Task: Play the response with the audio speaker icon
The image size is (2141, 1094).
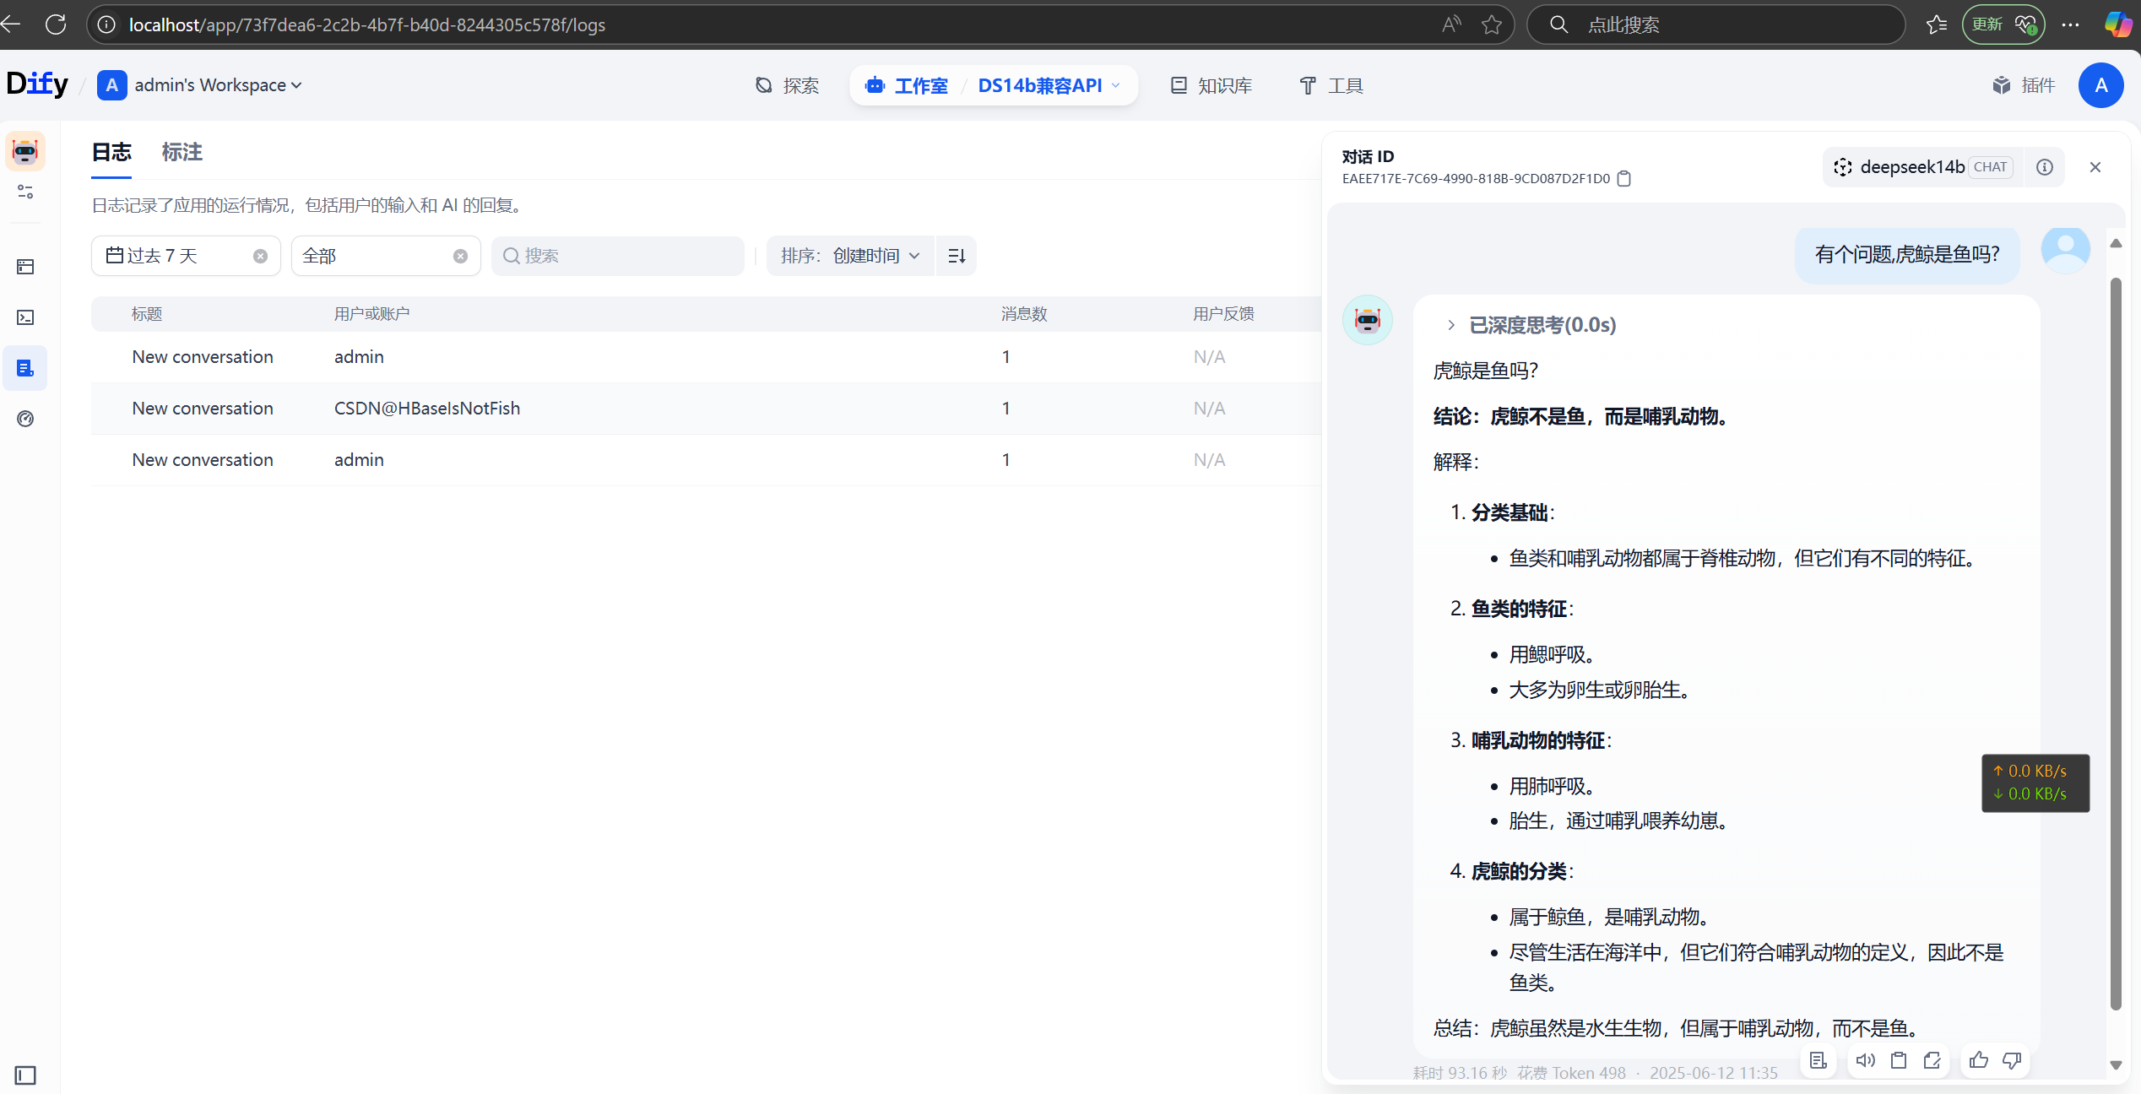Action: coord(1865,1060)
